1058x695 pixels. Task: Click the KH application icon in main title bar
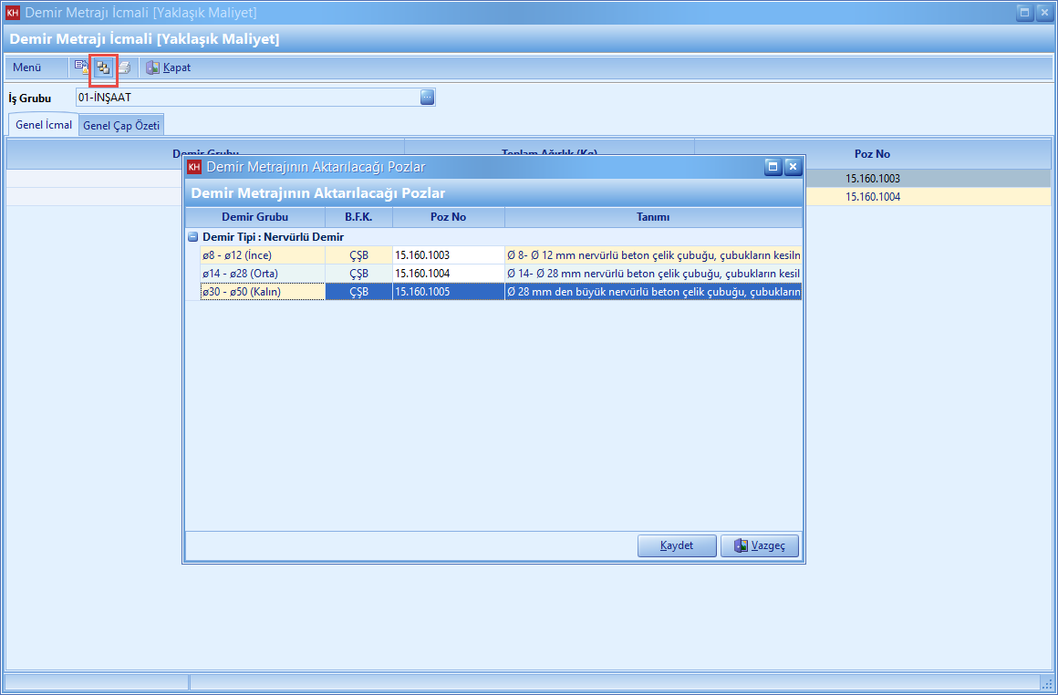13,13
